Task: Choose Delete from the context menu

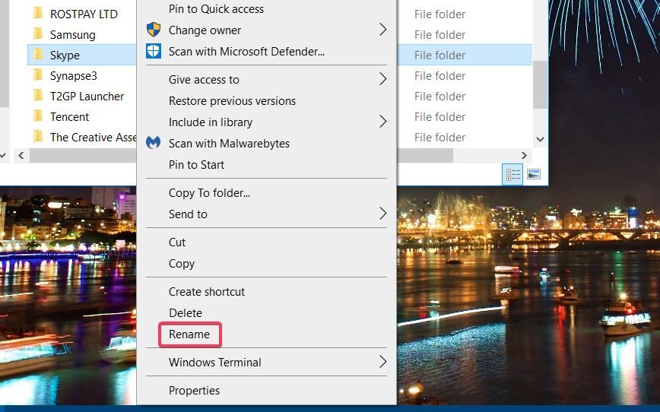Action: [186, 313]
